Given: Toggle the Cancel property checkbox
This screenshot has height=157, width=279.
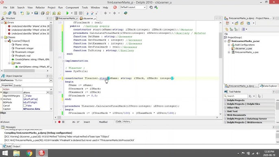Looking at the screenshot, I should pos(24,106).
